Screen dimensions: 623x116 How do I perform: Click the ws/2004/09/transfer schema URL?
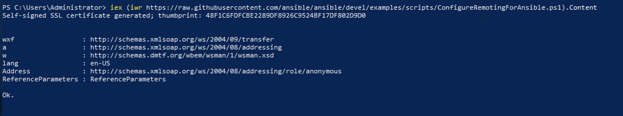point(182,40)
